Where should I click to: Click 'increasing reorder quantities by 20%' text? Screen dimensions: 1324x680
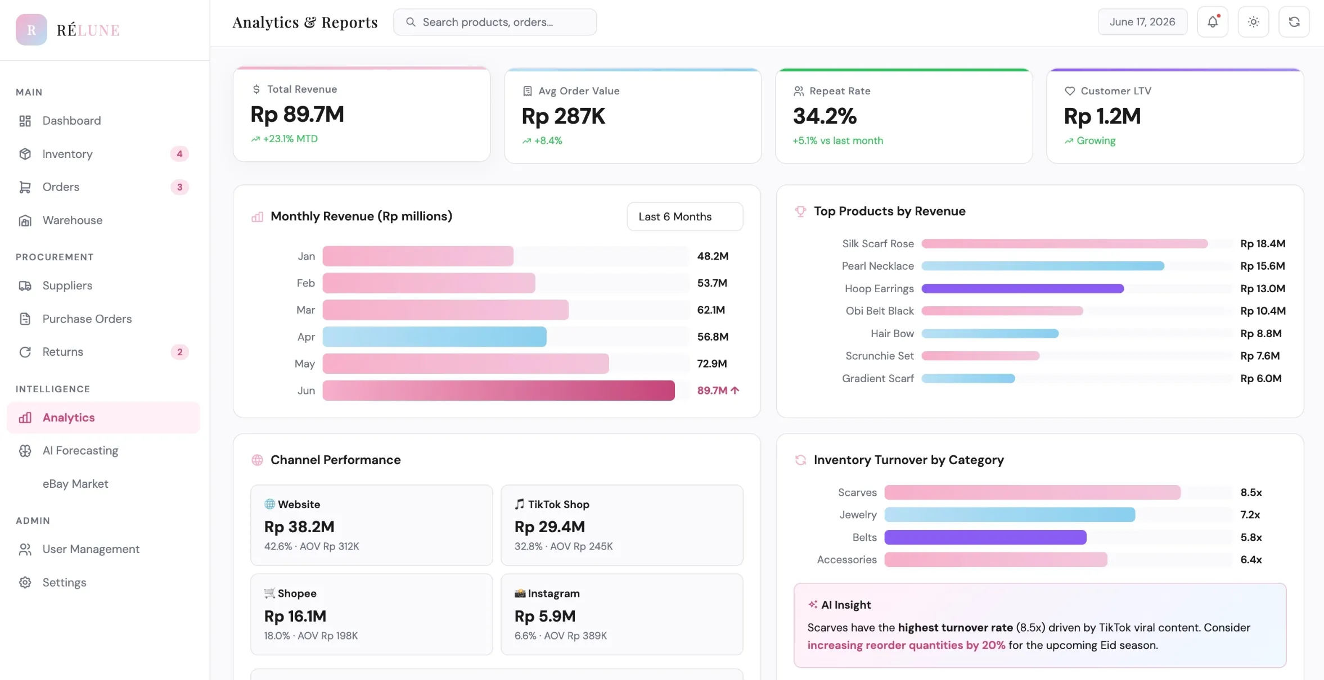pos(906,645)
